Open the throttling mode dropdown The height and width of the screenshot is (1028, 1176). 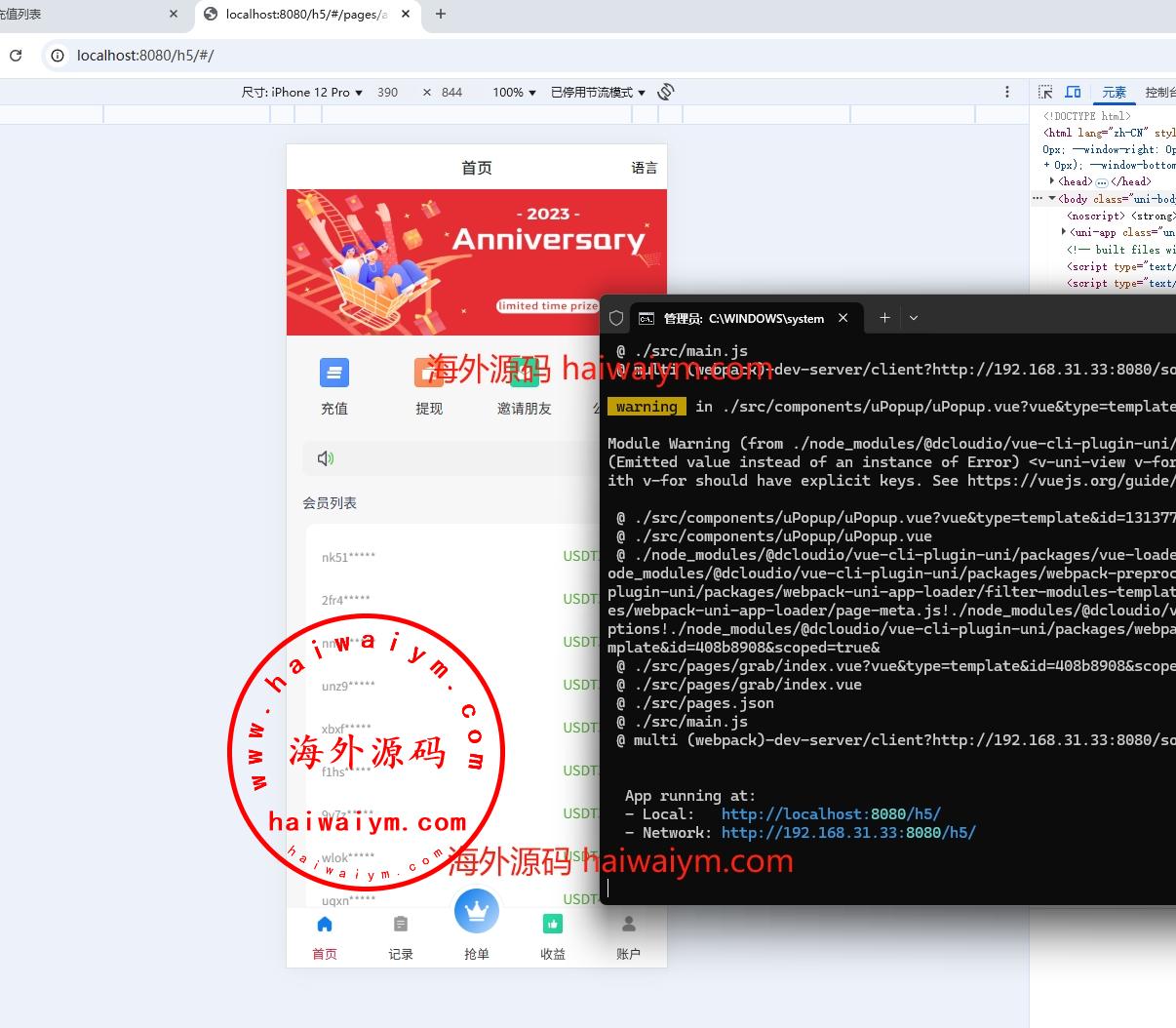pos(598,93)
